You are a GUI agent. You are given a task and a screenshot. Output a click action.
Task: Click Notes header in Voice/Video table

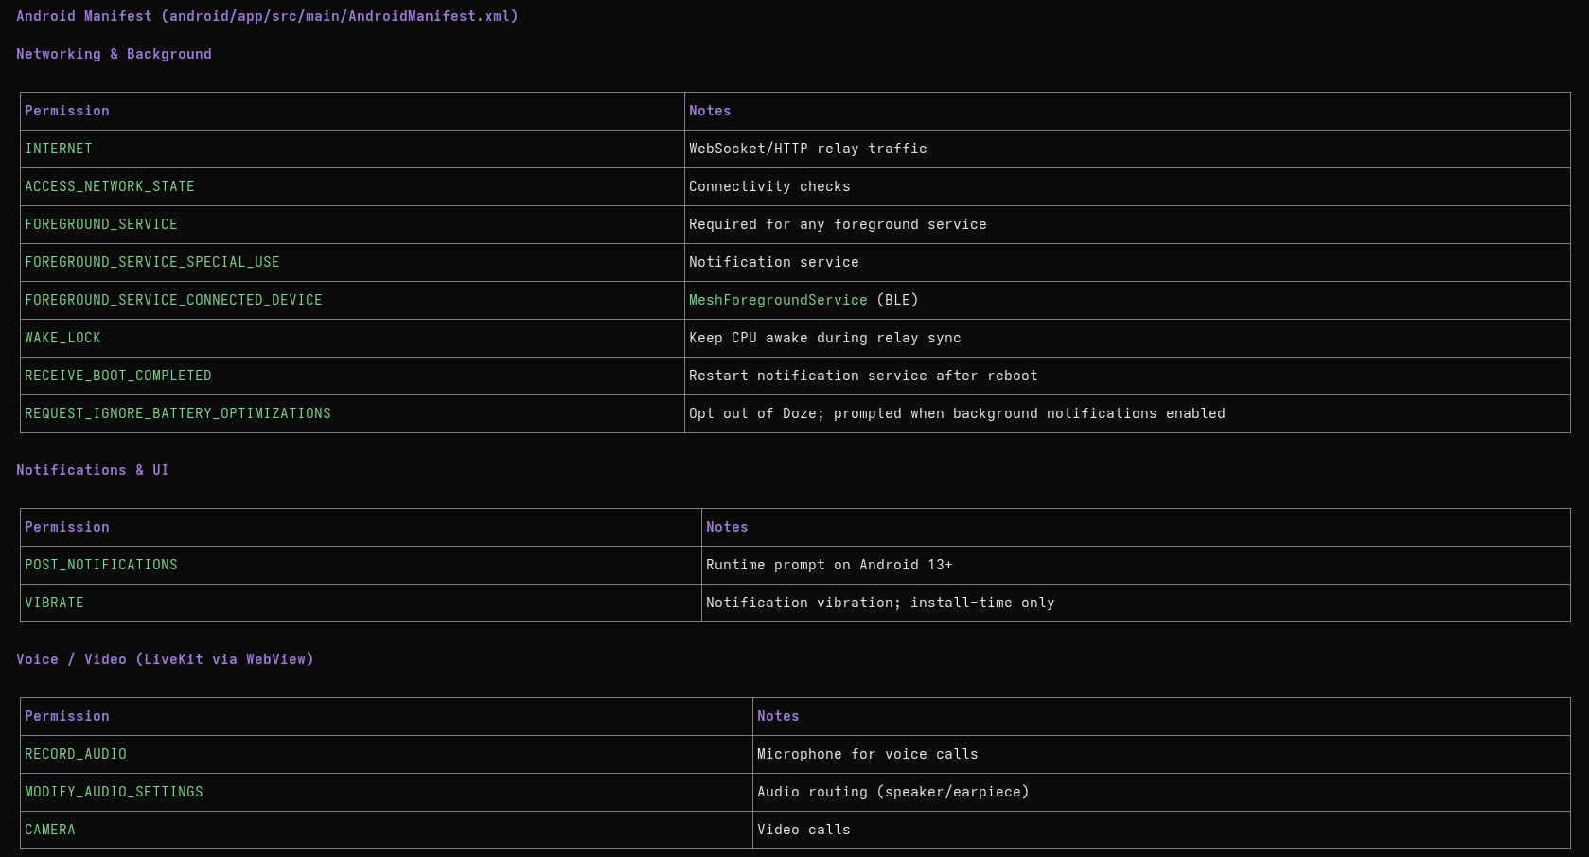click(778, 716)
